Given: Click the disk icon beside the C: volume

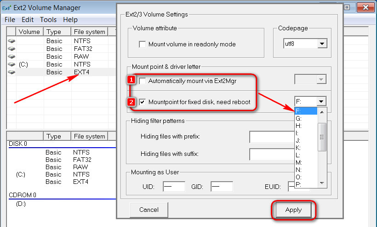Looking at the screenshot, I should [x=11, y=64].
